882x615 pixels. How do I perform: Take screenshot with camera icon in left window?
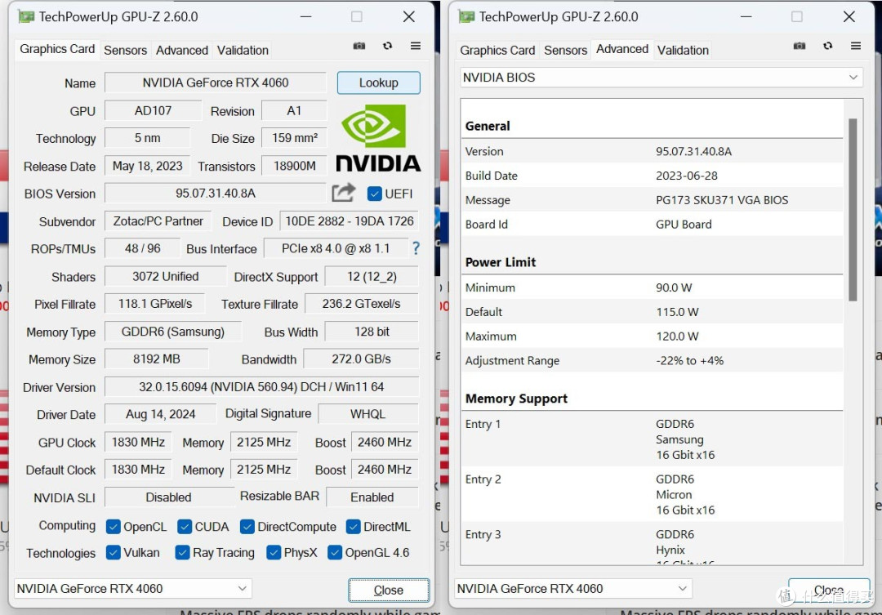(x=359, y=46)
